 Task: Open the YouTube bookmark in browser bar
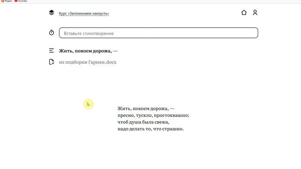pos(21,1)
